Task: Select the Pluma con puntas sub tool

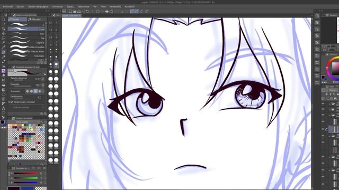Action: coord(26,47)
